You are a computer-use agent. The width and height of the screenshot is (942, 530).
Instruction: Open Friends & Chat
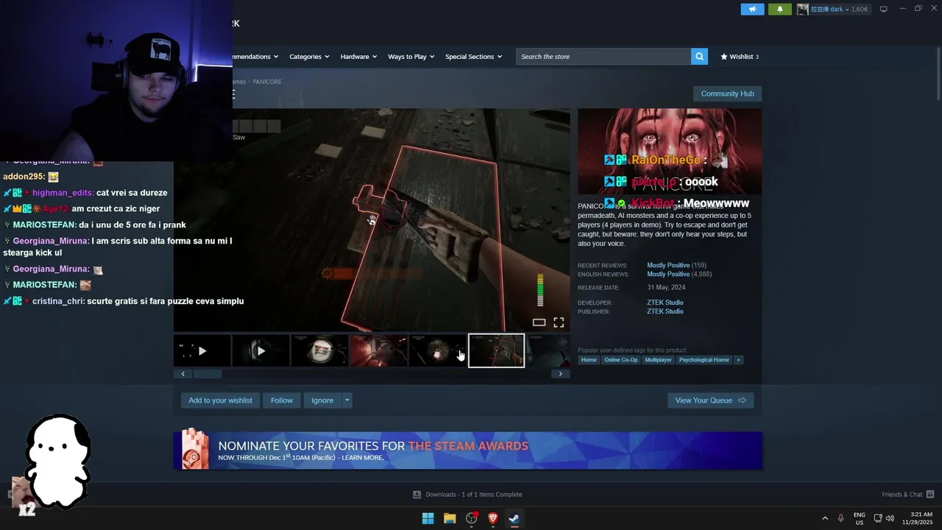click(908, 495)
